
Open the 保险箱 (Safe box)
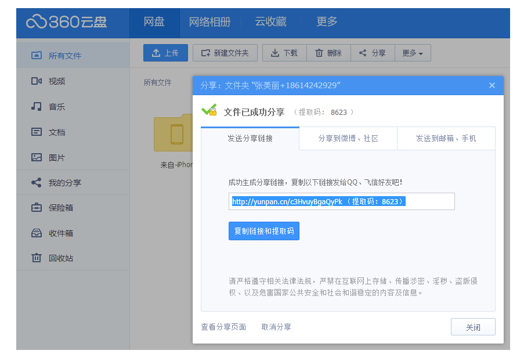60,208
